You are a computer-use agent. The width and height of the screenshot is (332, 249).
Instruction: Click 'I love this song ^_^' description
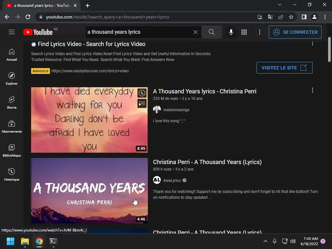(169, 121)
